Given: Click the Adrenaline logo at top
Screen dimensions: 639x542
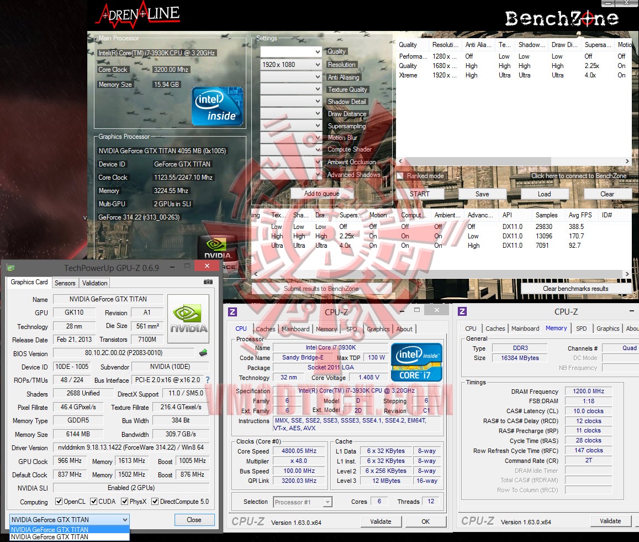Looking at the screenshot, I should point(138,15).
